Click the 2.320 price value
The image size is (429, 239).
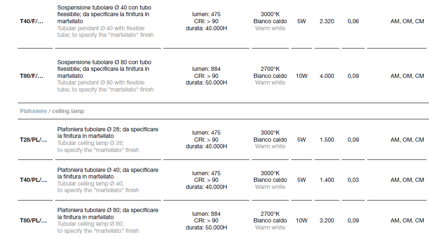point(327,21)
